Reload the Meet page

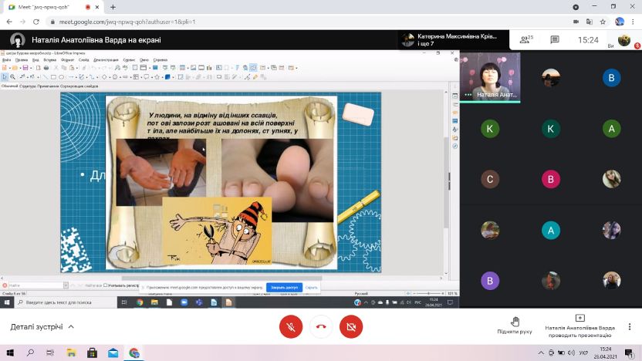(x=37, y=22)
